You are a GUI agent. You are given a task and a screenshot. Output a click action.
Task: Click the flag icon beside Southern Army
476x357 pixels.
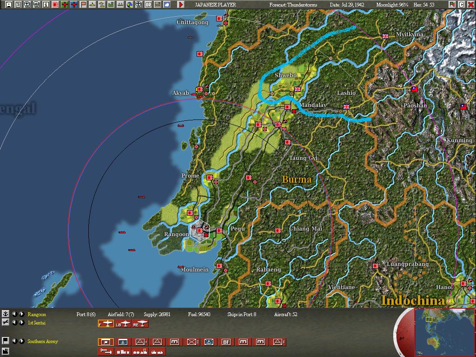(5, 341)
